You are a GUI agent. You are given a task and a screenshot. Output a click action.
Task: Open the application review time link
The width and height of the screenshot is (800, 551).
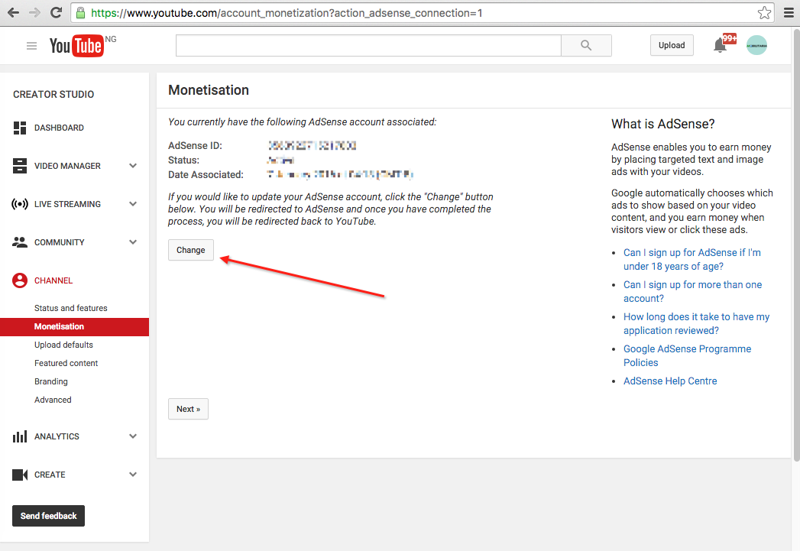696,324
